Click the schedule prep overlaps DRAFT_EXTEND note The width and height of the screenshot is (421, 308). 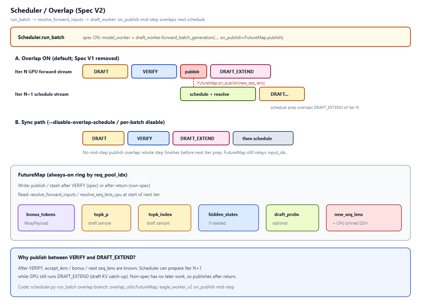click(314, 107)
